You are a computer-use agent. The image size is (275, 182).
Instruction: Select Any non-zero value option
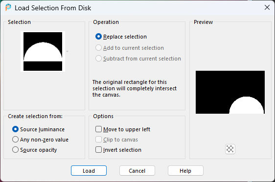[x=40, y=140]
